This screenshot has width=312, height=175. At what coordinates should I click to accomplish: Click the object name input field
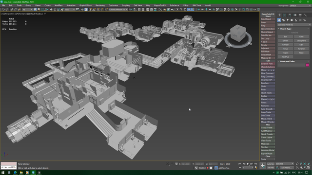pos(292,65)
